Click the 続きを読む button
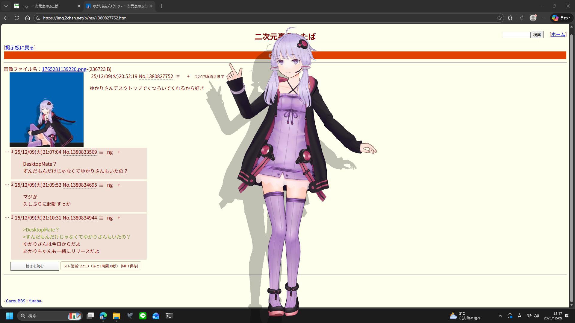This screenshot has width=575, height=323. [x=35, y=266]
